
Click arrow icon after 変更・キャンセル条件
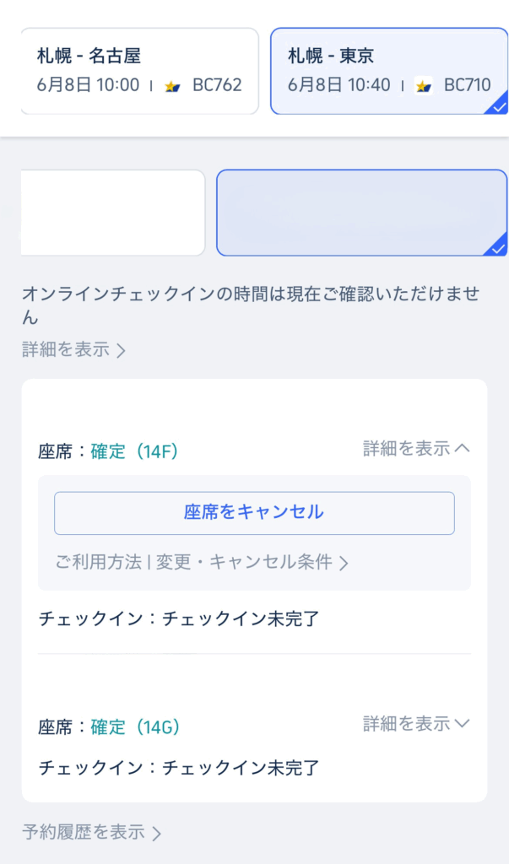(344, 563)
